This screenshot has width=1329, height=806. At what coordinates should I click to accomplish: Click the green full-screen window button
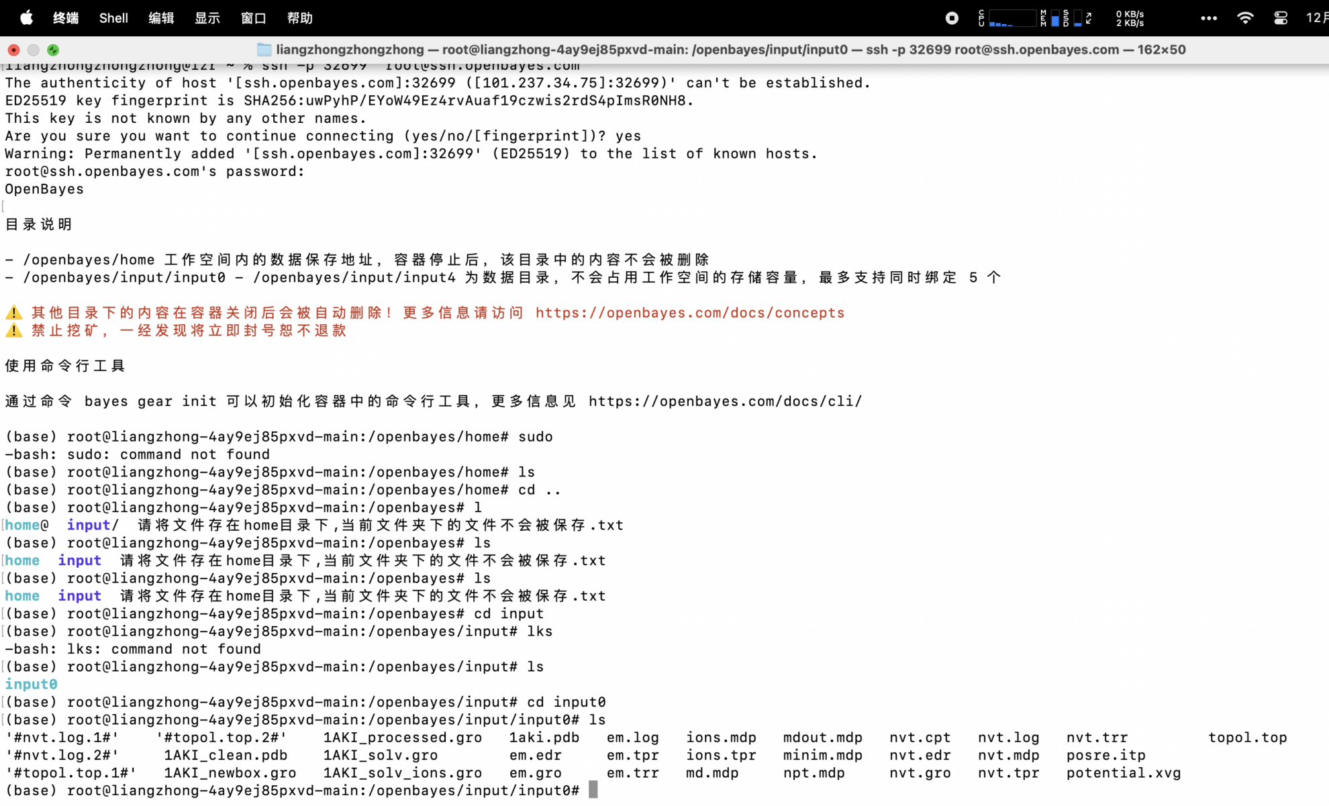[53, 50]
